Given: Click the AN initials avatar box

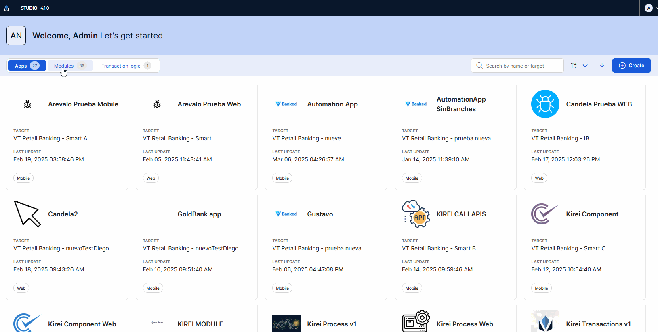Looking at the screenshot, I should tap(16, 36).
